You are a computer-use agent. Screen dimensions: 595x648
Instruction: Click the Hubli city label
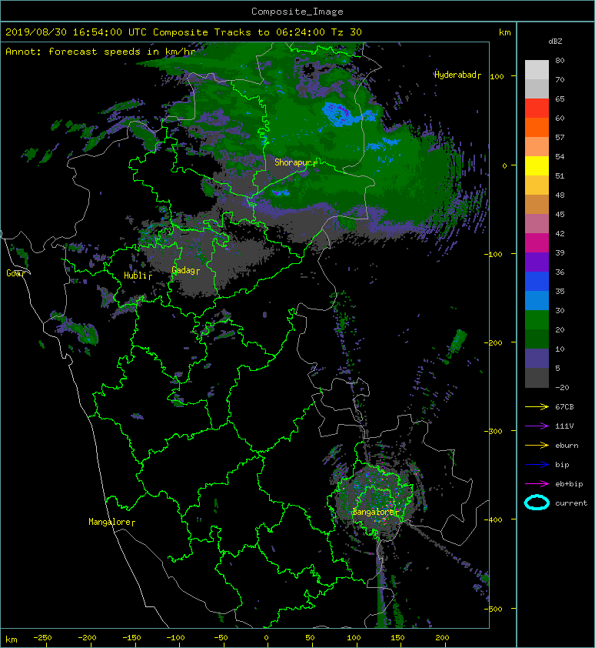(138, 276)
